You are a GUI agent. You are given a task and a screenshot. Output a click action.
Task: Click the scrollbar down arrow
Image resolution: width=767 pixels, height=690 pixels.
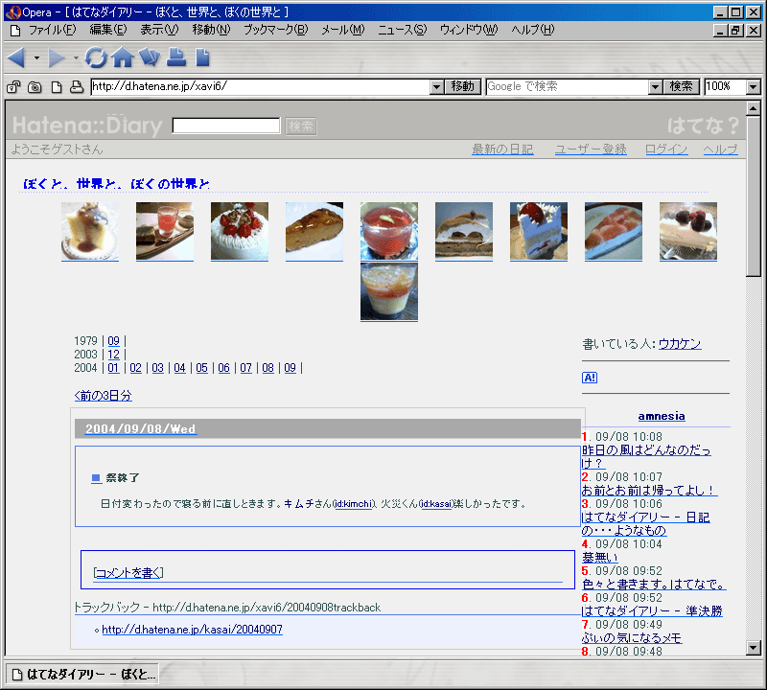pos(754,648)
